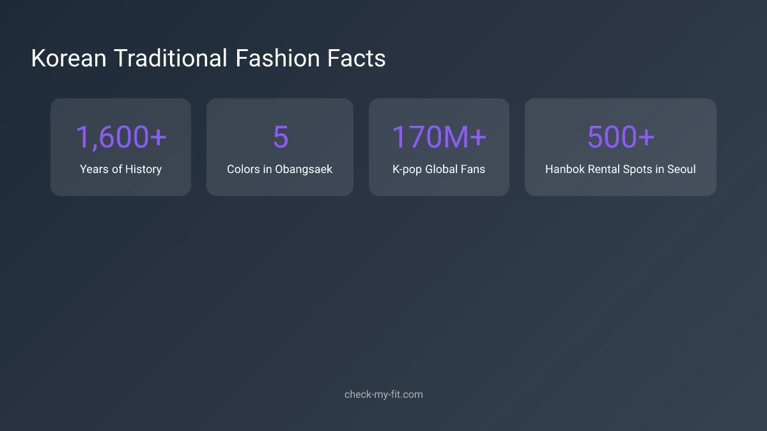Click the Colors in Obangsaek label
Viewport: 767px width, 431px height.
point(280,169)
